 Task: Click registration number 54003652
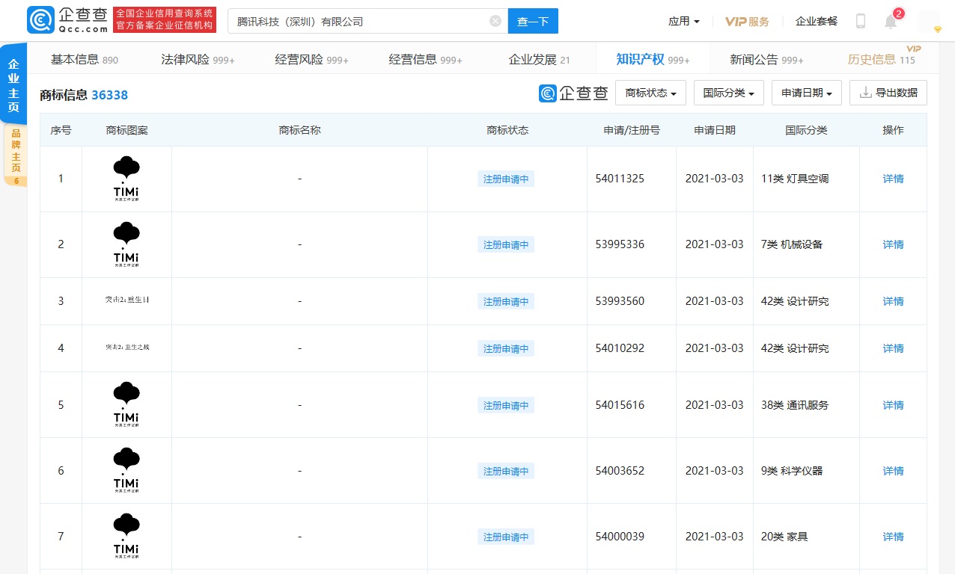[620, 471]
